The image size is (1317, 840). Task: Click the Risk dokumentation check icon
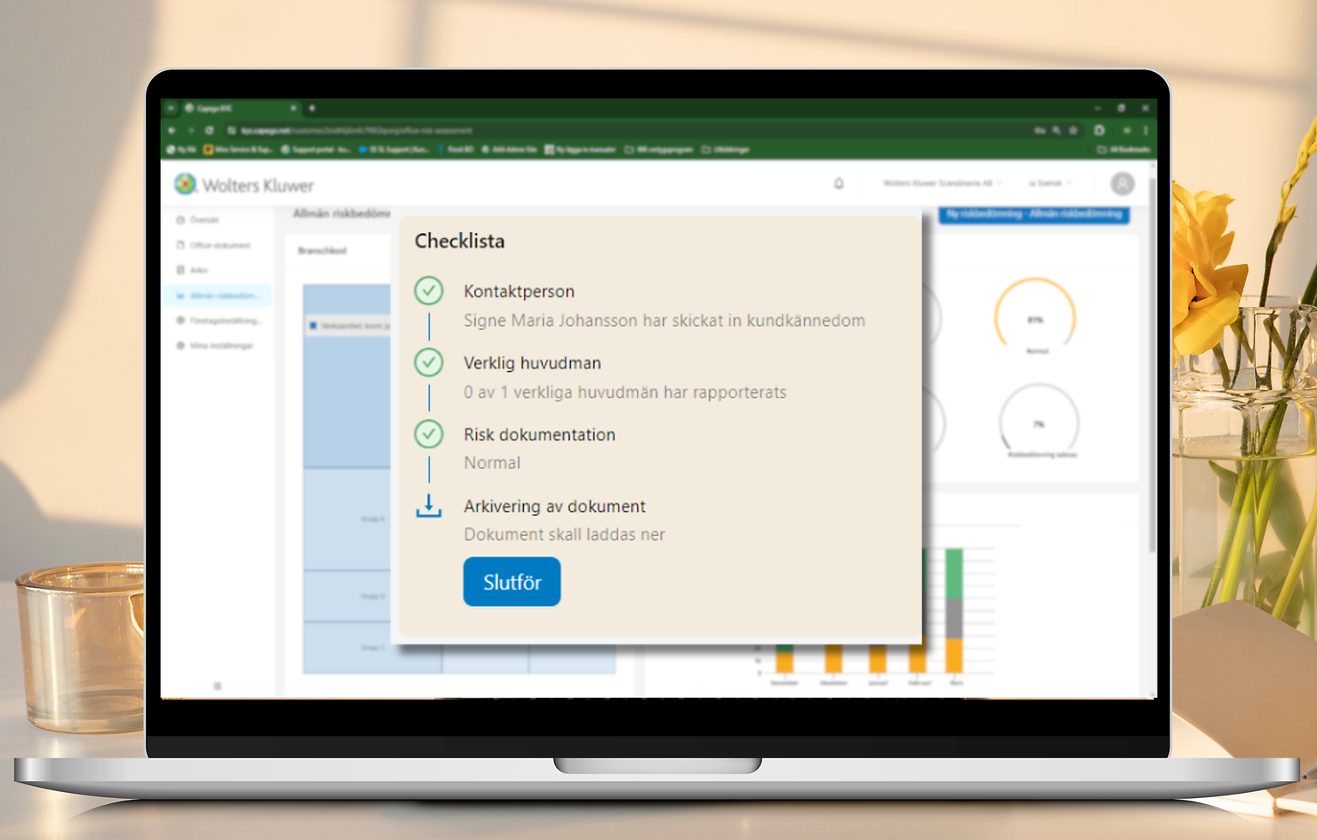[429, 435]
